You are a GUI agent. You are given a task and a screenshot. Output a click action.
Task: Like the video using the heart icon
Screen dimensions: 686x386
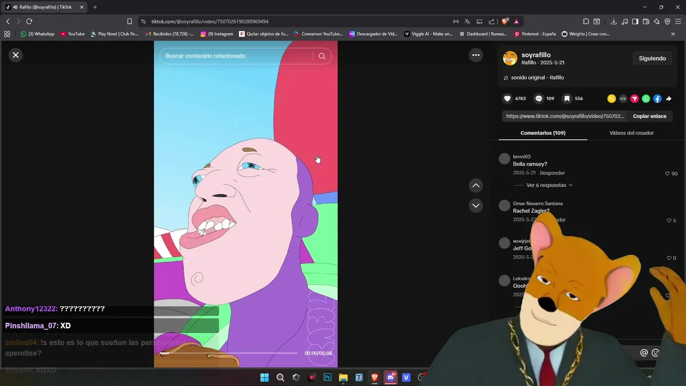tap(508, 99)
